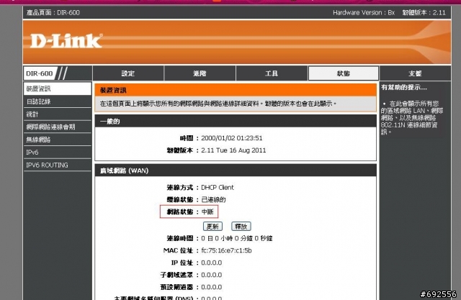
Task: Select 裝置資訊 in the sidebar
Action: pos(58,88)
